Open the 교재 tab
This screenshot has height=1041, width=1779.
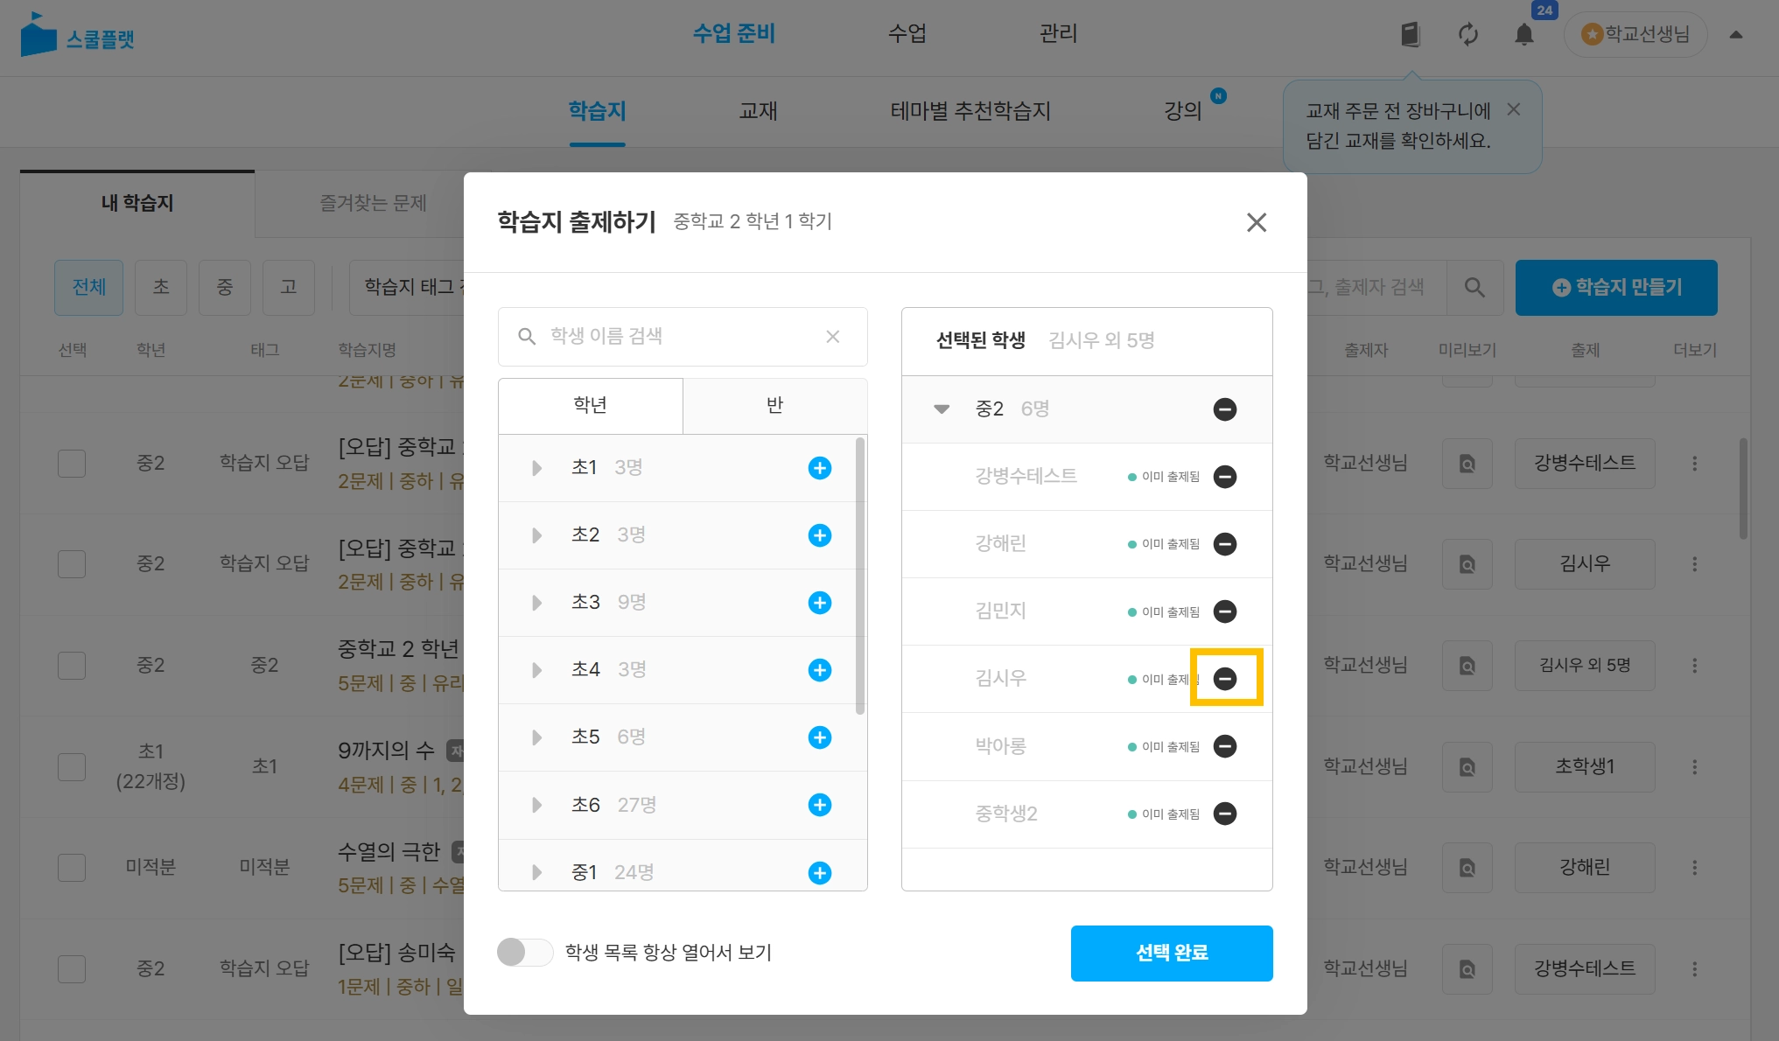point(758,111)
